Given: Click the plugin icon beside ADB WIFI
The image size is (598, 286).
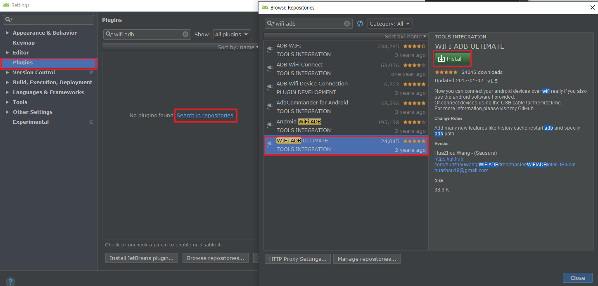Looking at the screenshot, I should click(x=270, y=50).
